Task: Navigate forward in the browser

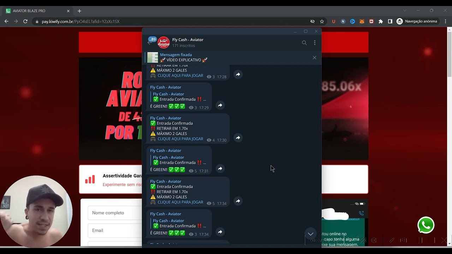Action: 16,22
